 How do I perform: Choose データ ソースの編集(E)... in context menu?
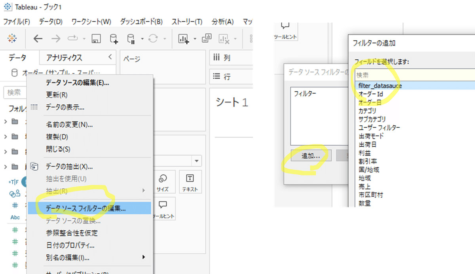coord(89,83)
